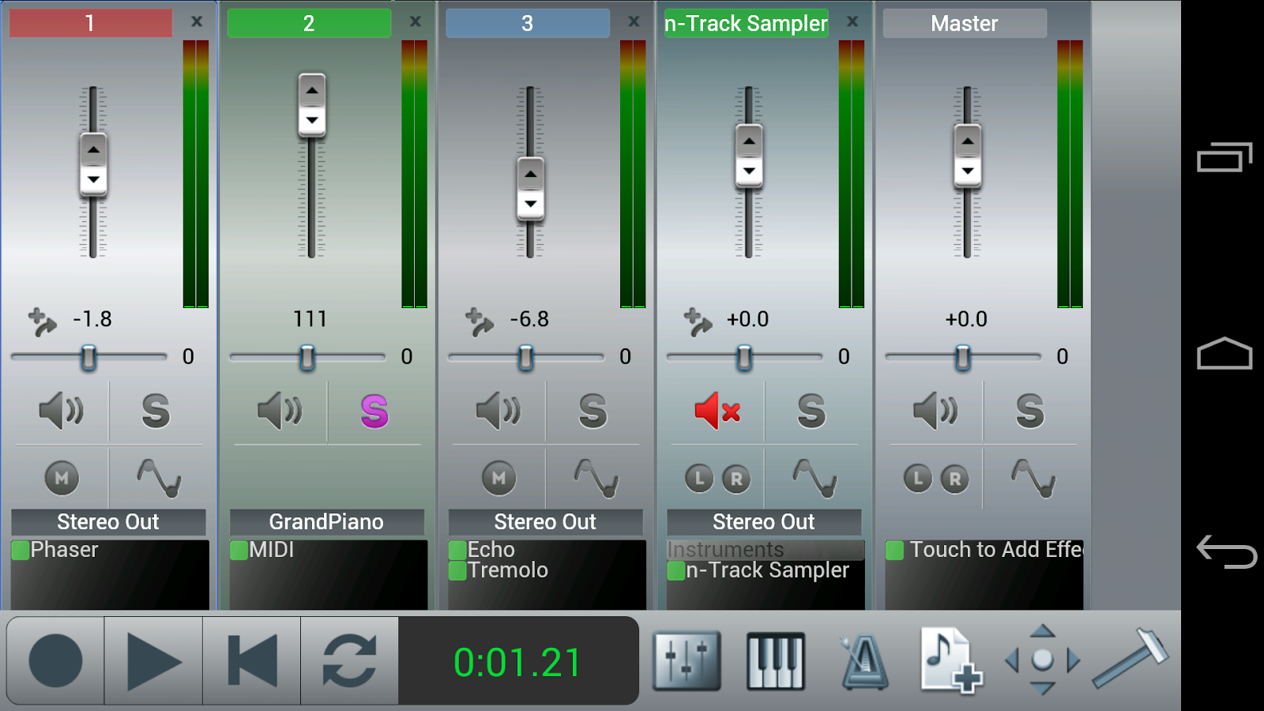Solo the n-Track Sampler track

(x=811, y=411)
